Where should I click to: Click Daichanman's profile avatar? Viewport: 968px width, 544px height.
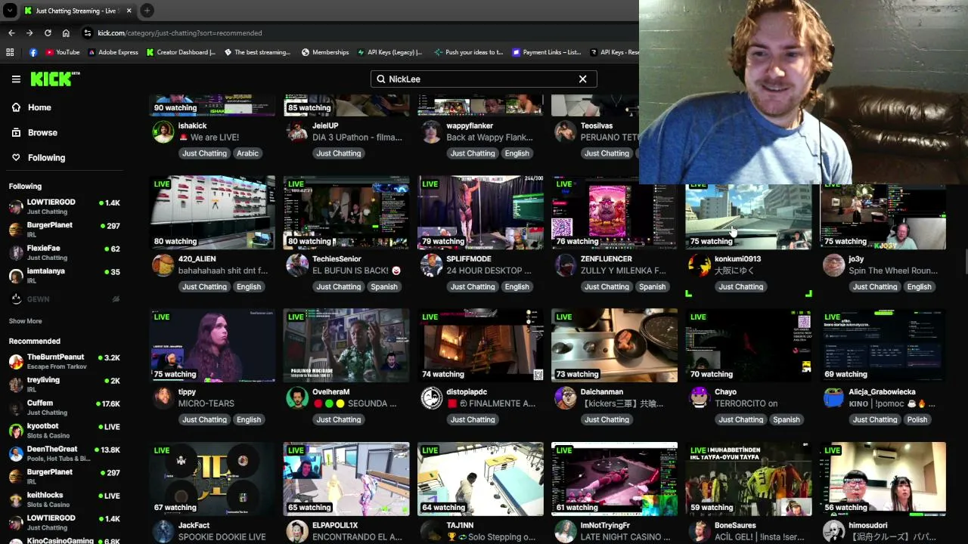pos(565,397)
